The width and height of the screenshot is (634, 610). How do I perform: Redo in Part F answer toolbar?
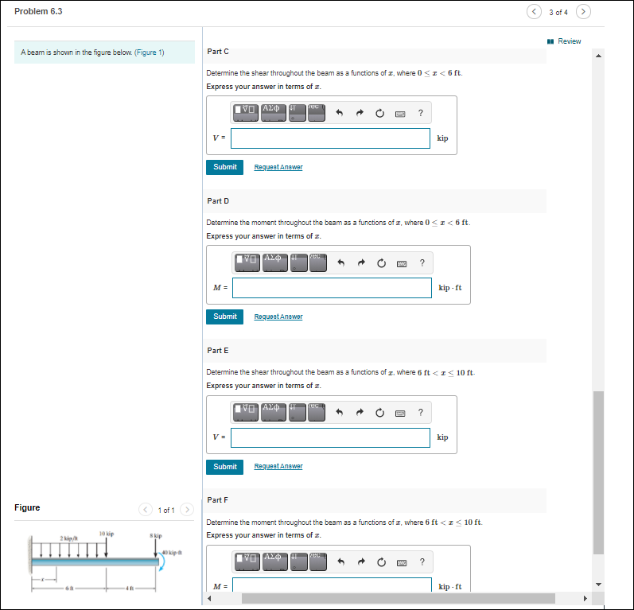[x=361, y=562]
